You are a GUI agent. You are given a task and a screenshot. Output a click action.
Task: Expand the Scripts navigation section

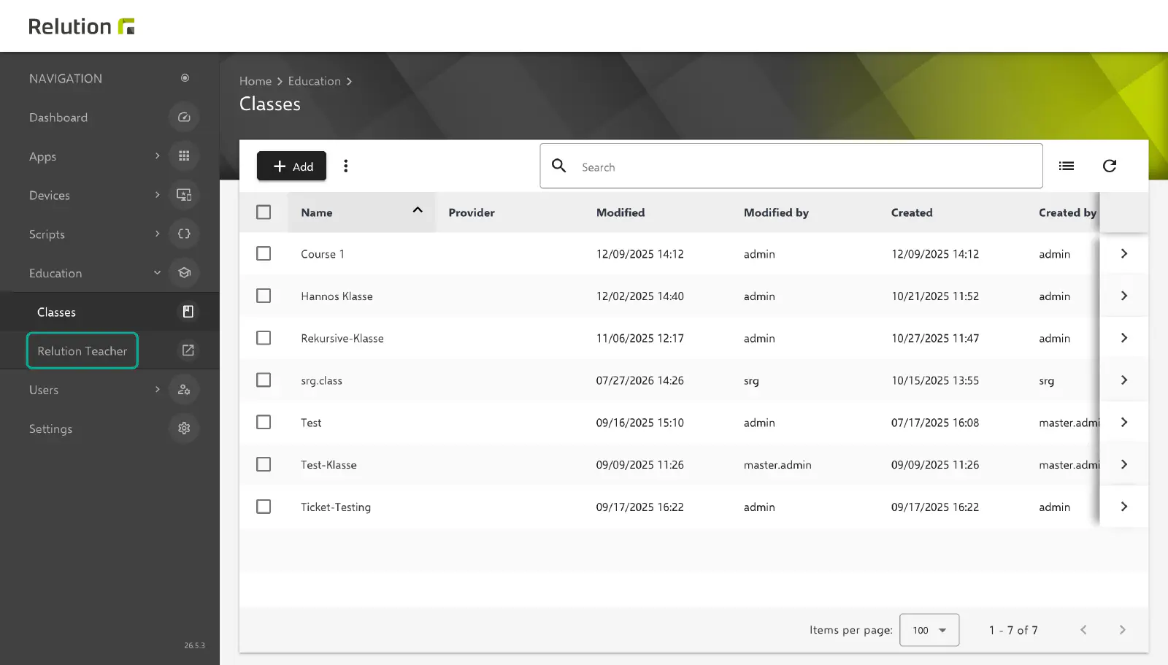click(x=158, y=234)
